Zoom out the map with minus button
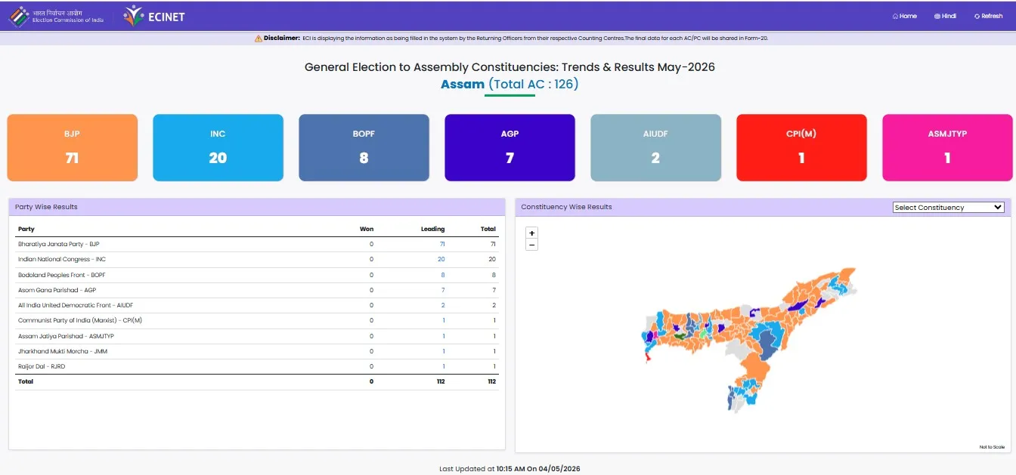1016x475 pixels. click(x=531, y=245)
